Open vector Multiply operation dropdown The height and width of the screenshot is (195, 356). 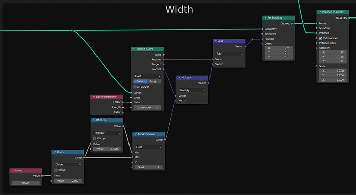pyautogui.click(x=192, y=90)
